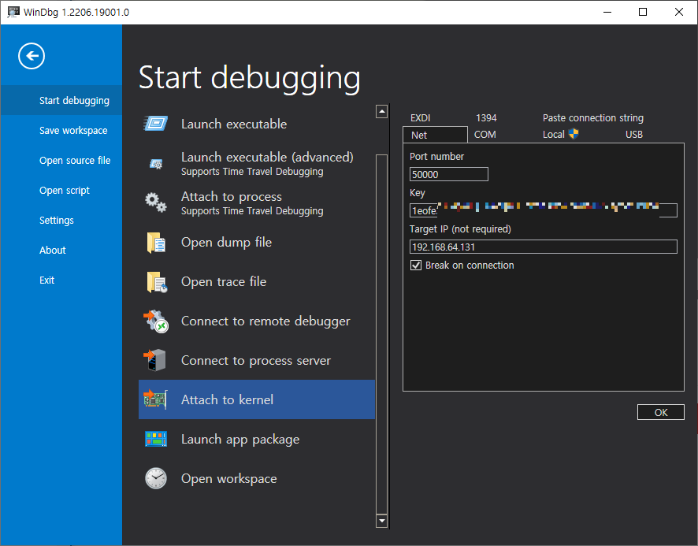Select the EXDI connection tab
Image resolution: width=698 pixels, height=546 pixels.
coord(421,117)
